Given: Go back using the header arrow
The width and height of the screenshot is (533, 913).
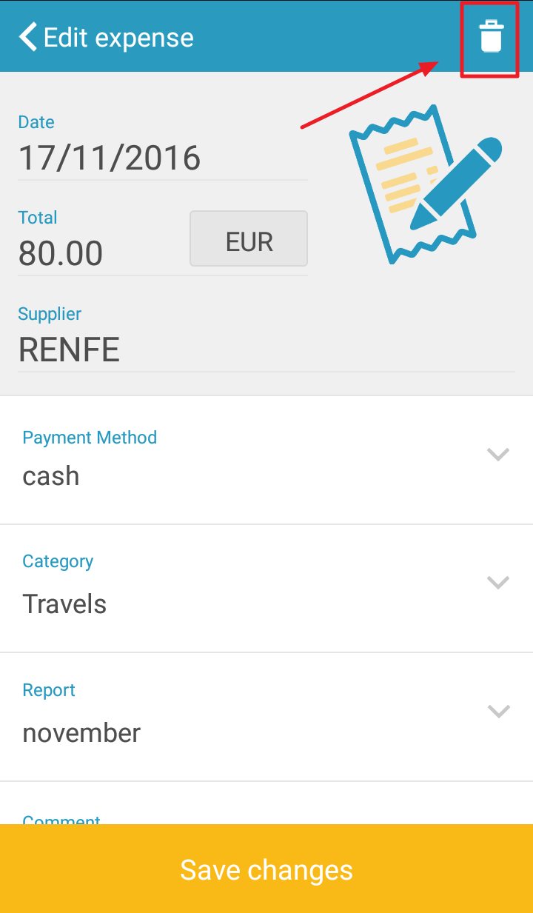Looking at the screenshot, I should pyautogui.click(x=28, y=37).
